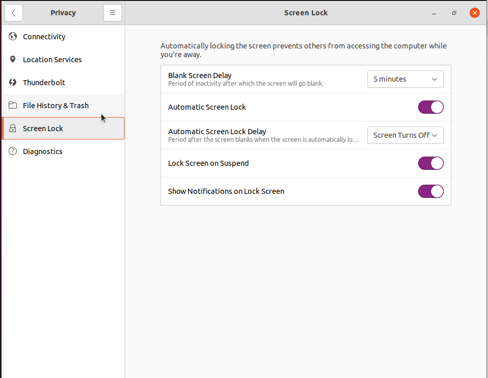Open the Connectivity privacy section

44,37
